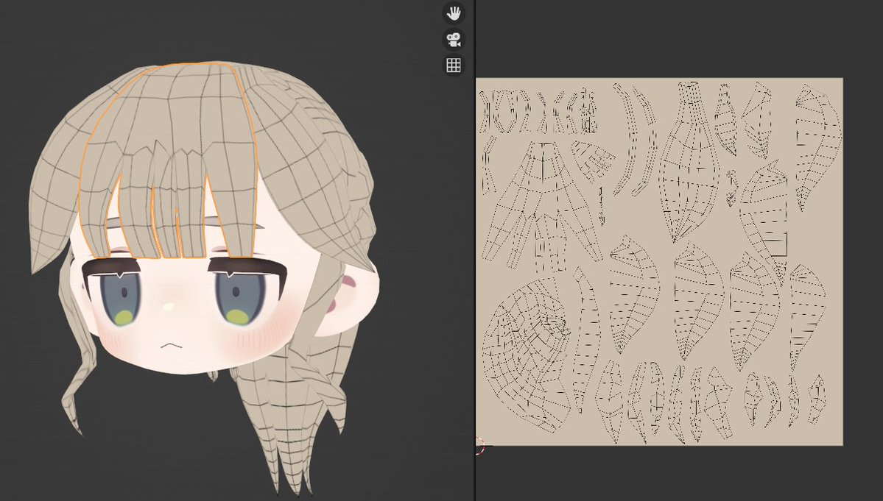Toggle camera view with the camera icon

pyautogui.click(x=454, y=40)
